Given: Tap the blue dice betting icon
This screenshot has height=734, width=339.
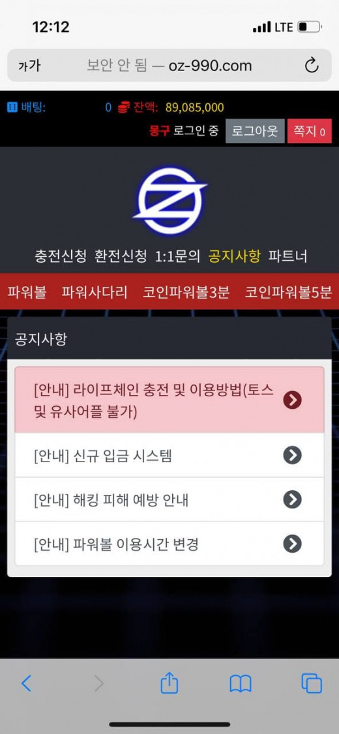Looking at the screenshot, I should [x=12, y=108].
